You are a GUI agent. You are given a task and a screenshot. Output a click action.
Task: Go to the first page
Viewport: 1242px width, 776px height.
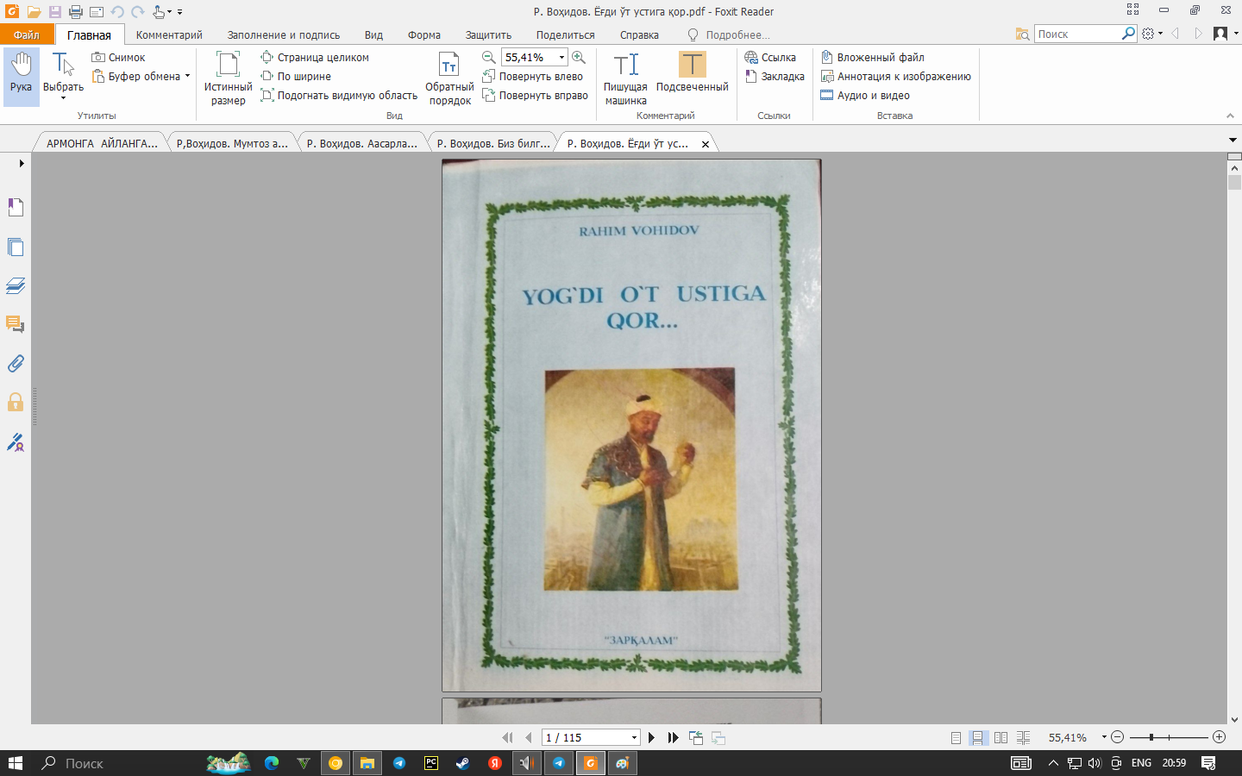[x=507, y=738]
